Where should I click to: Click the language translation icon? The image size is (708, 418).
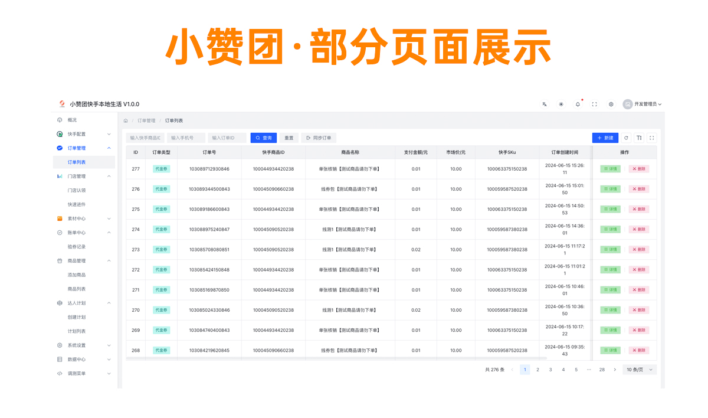tap(545, 104)
